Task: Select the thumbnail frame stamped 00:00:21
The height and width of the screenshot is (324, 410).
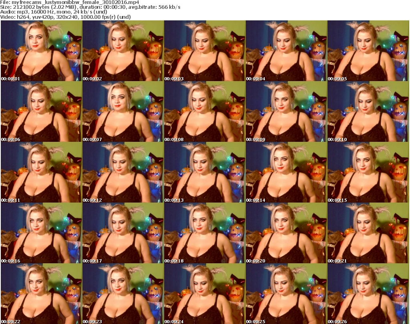Action: click(x=368, y=233)
